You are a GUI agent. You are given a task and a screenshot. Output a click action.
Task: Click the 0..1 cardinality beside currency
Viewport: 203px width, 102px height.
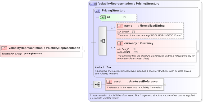(113, 48)
